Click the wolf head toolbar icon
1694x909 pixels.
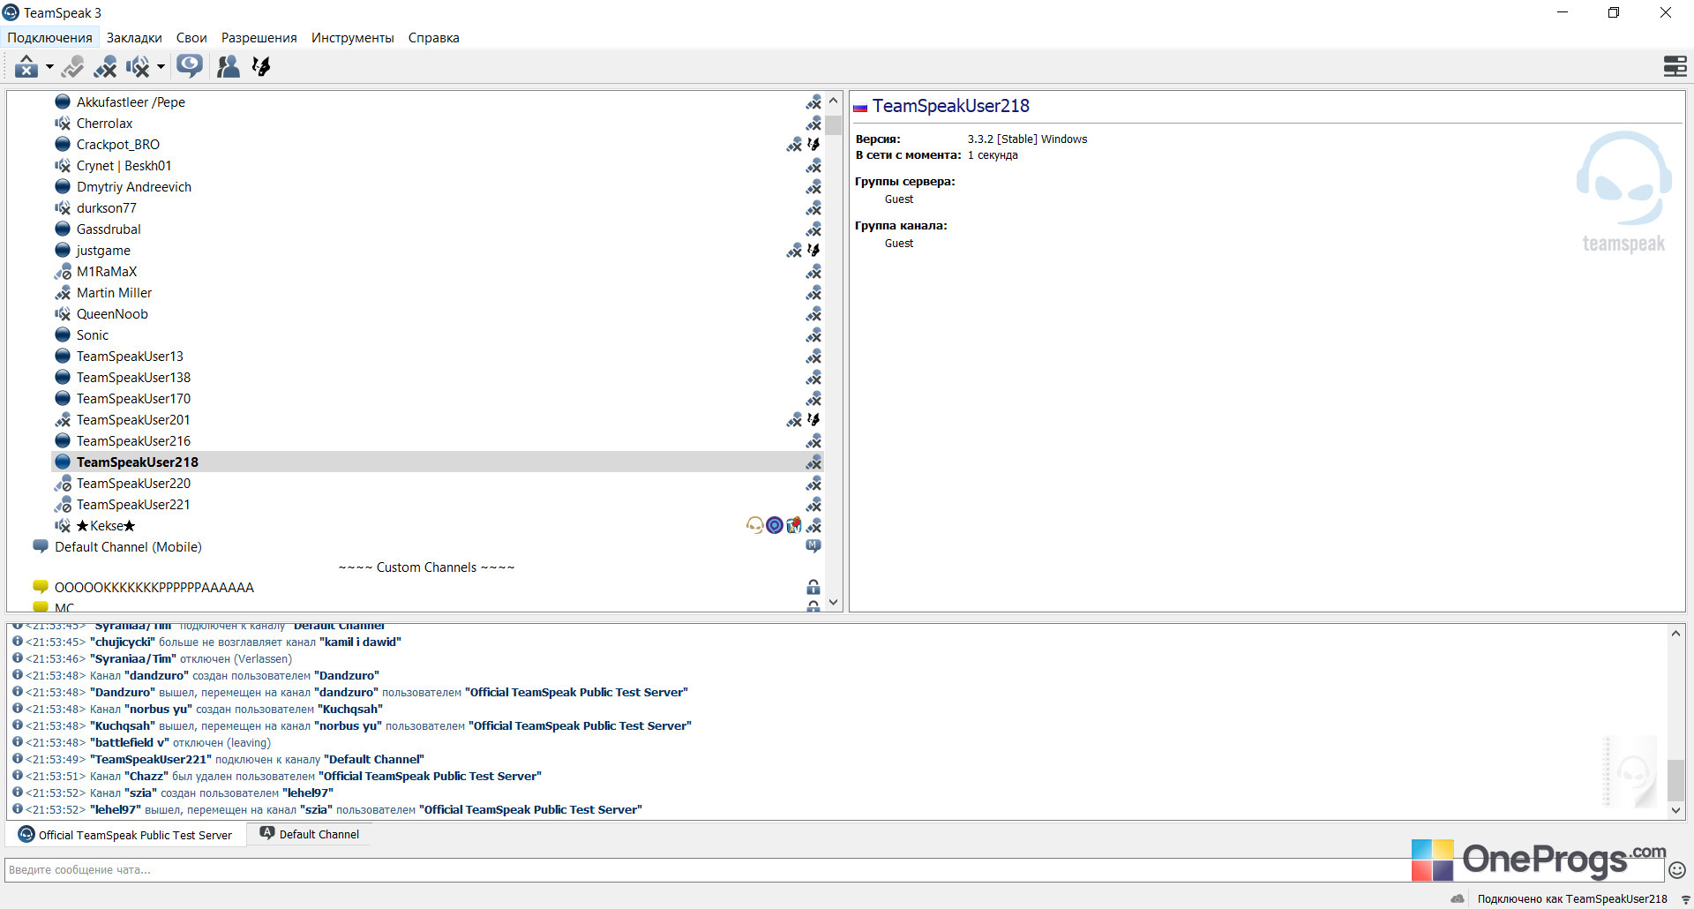click(261, 66)
